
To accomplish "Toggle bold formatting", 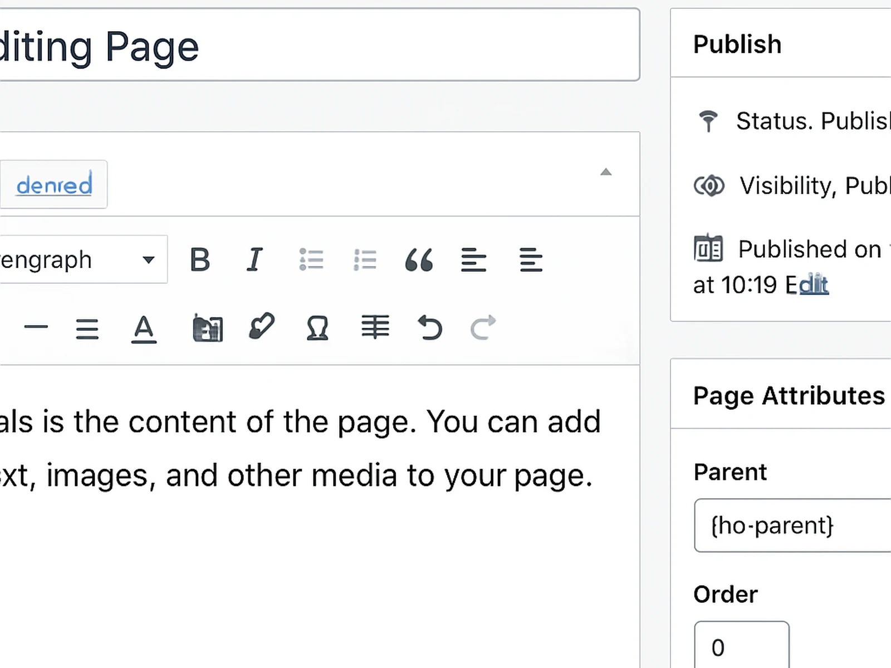I will [x=200, y=259].
